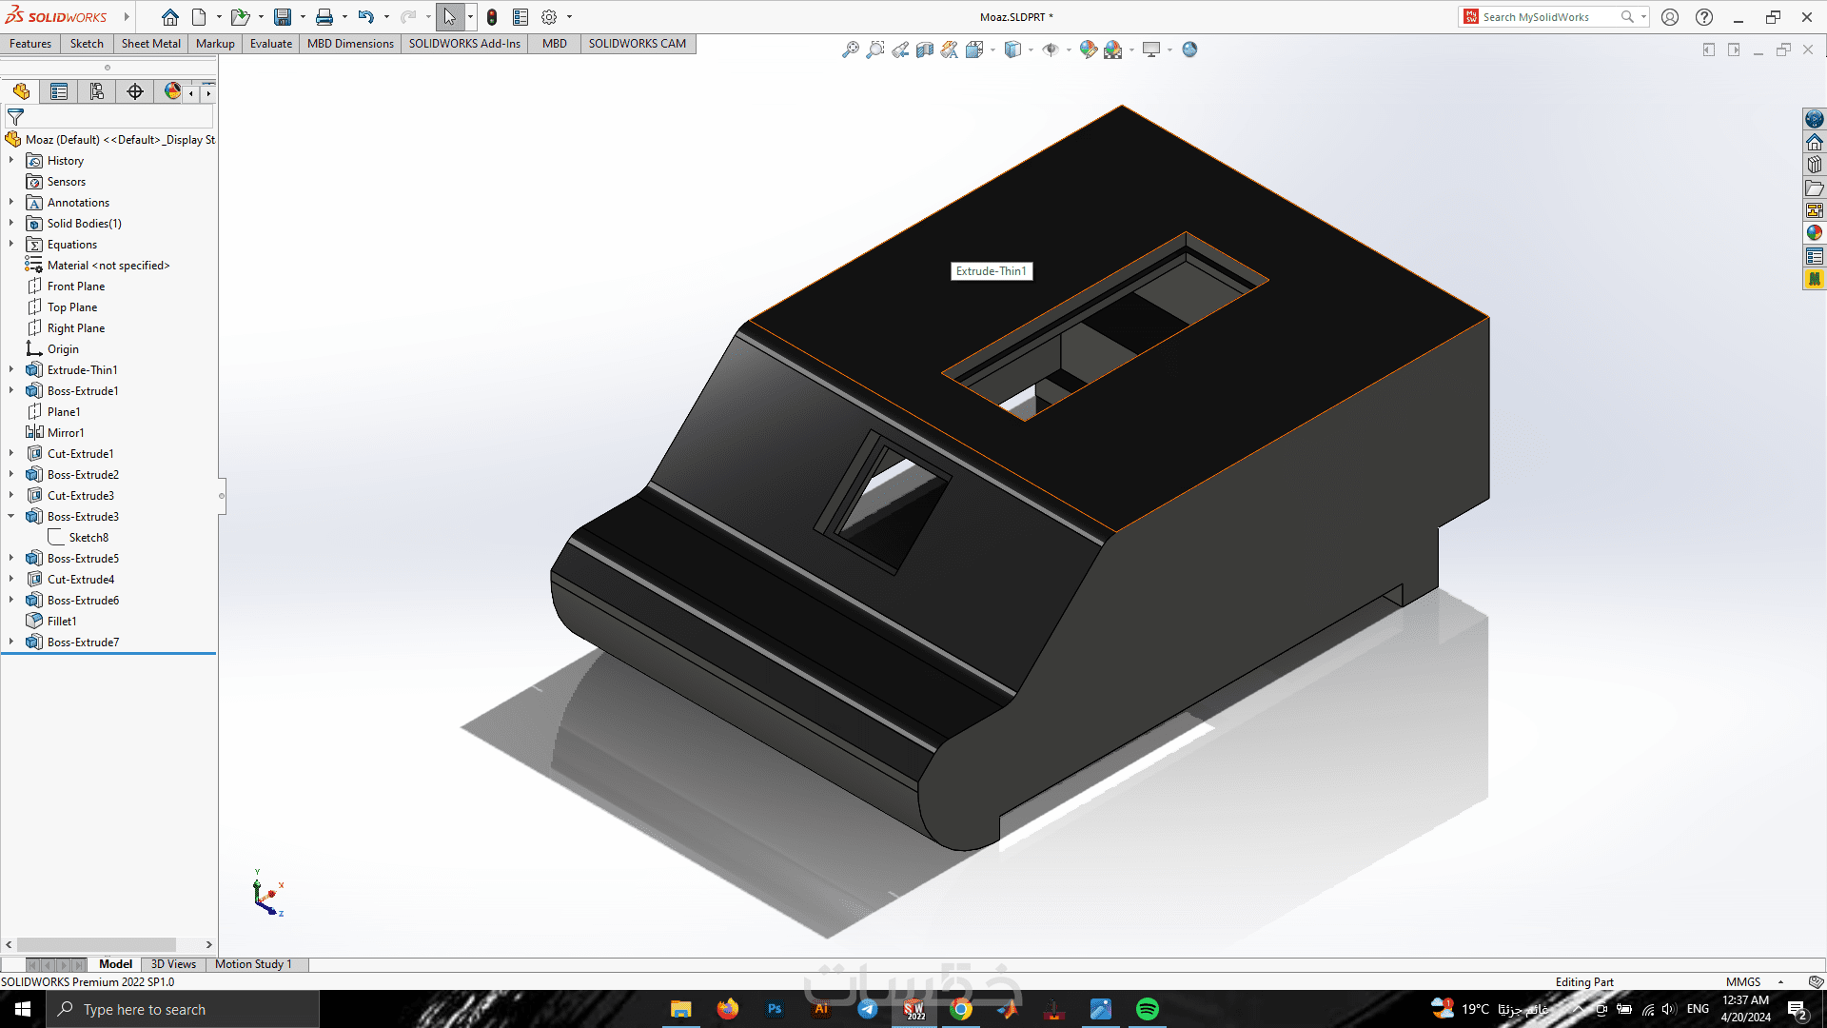
Task: Open the ConfigurationManager tab icon
Action: (x=96, y=91)
